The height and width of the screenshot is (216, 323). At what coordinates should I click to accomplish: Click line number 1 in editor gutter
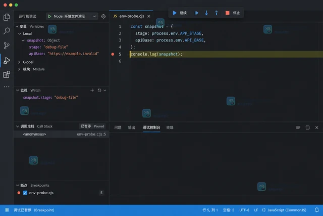[120, 26]
